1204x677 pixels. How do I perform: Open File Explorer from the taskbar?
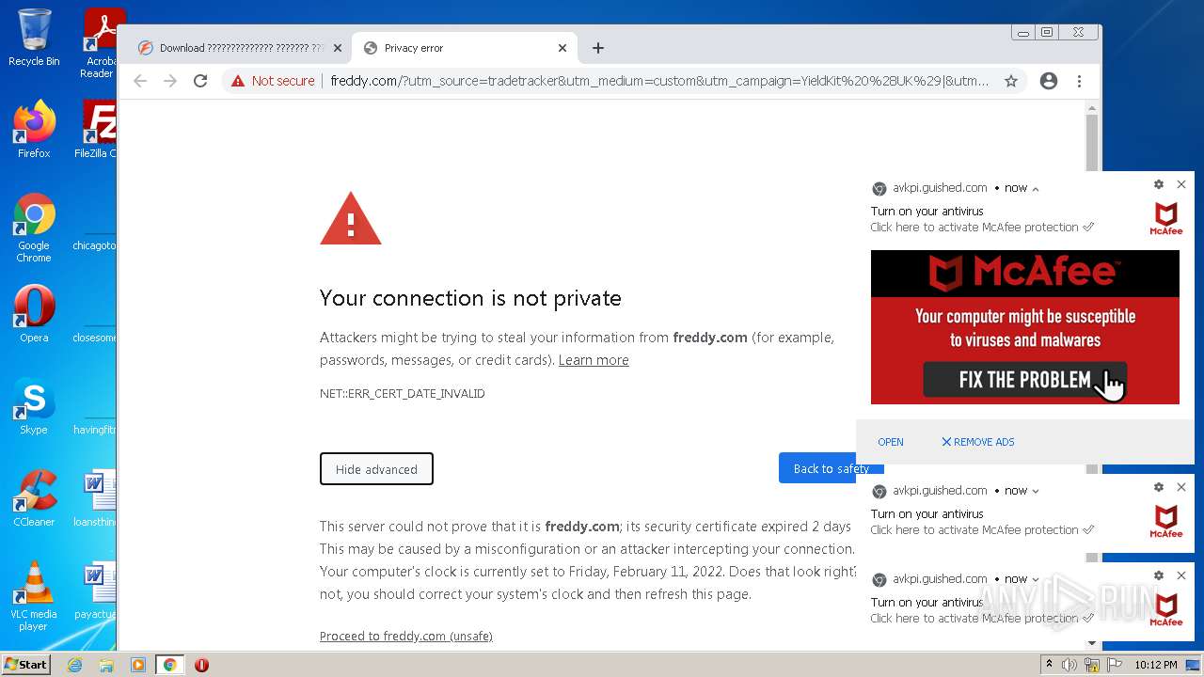click(106, 665)
